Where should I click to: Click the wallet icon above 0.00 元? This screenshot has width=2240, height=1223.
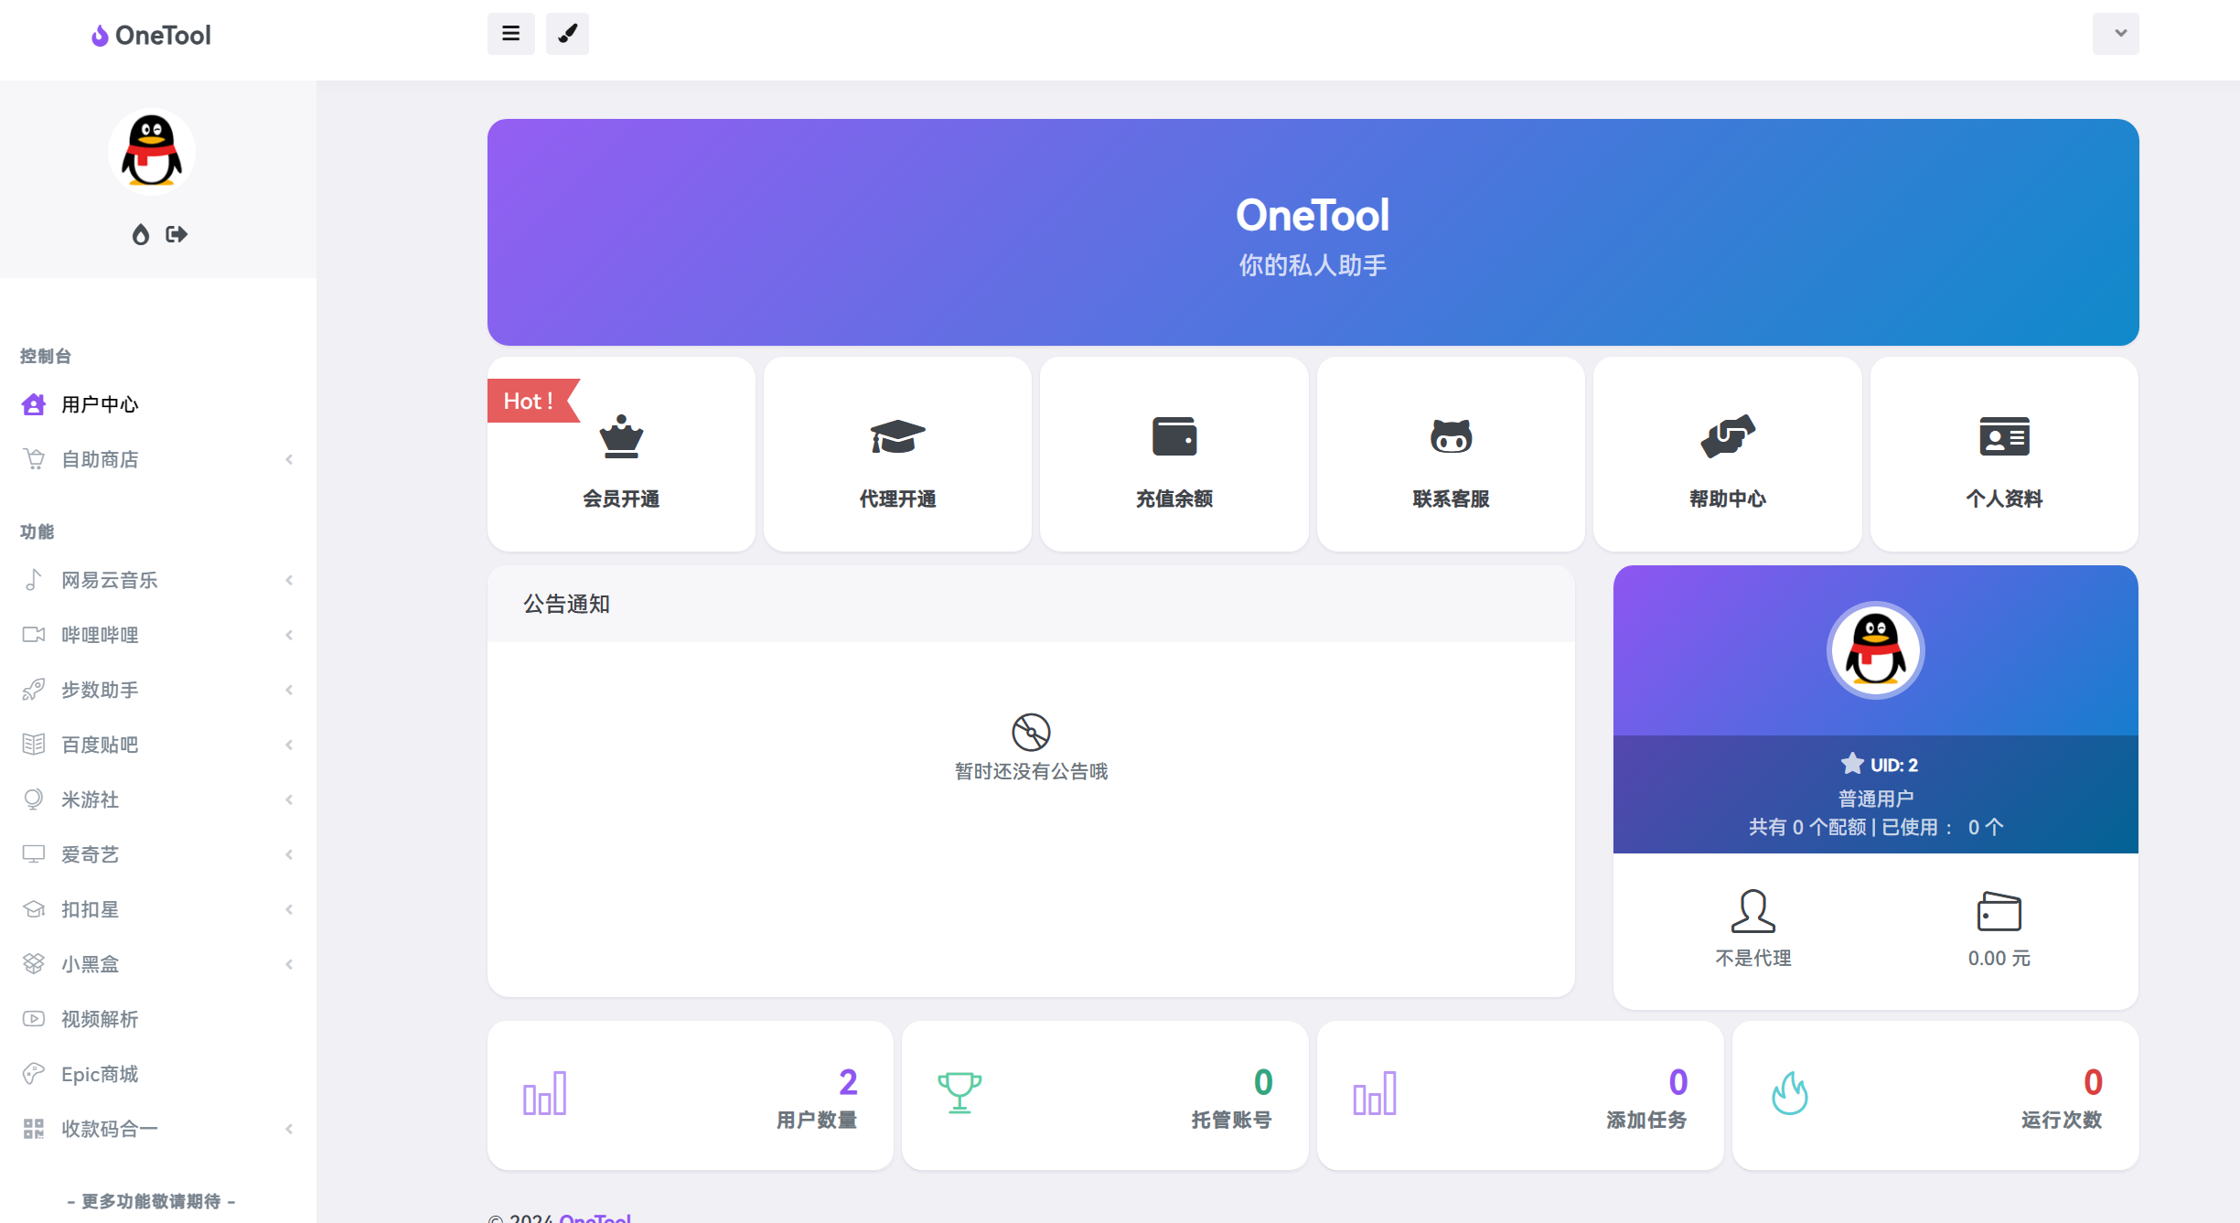1999,911
